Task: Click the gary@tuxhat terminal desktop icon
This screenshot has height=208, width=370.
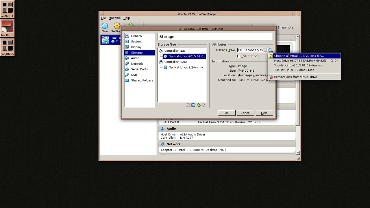Action: click(7, 47)
